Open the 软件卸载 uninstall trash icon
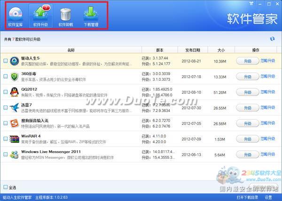Viewport: 282px width, 201px height. (x=66, y=16)
